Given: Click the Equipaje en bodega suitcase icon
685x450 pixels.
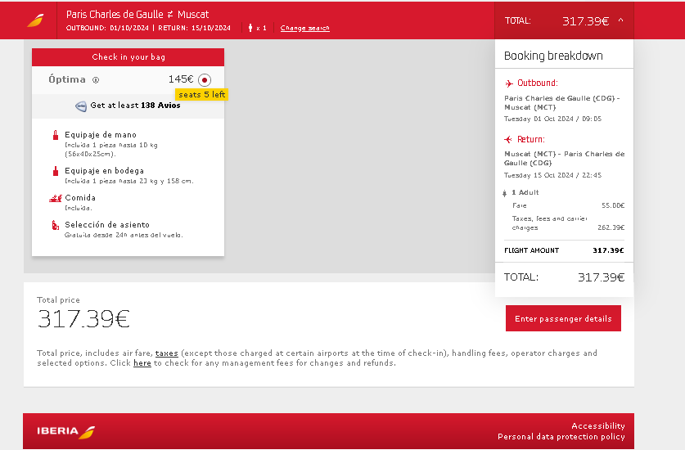Looking at the screenshot, I should (x=56, y=171).
